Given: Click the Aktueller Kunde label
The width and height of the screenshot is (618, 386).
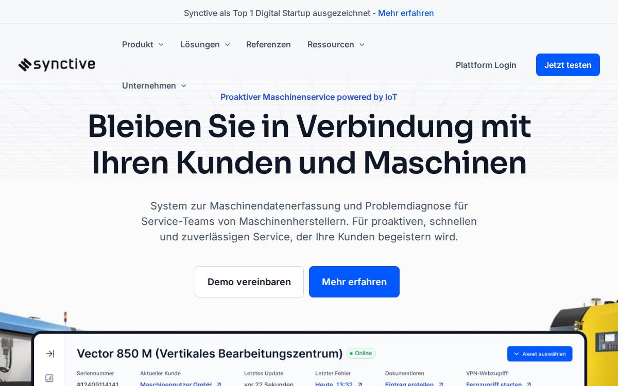Looking at the screenshot, I should tap(160, 373).
